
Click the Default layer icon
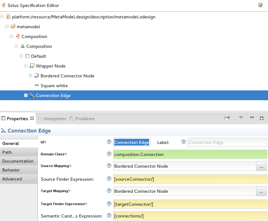point(27,56)
